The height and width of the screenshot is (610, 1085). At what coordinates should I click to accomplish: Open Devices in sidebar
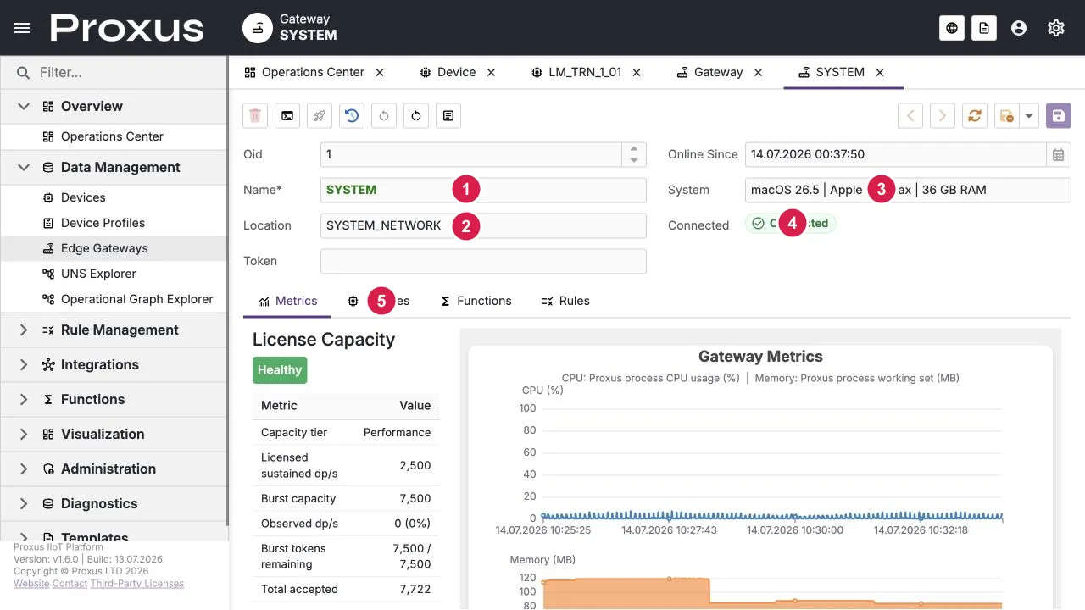pyautogui.click(x=114, y=198)
